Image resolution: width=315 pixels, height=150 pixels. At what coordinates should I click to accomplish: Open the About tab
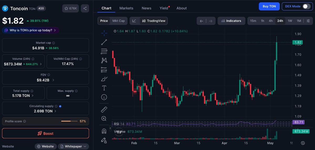tap(182, 8)
